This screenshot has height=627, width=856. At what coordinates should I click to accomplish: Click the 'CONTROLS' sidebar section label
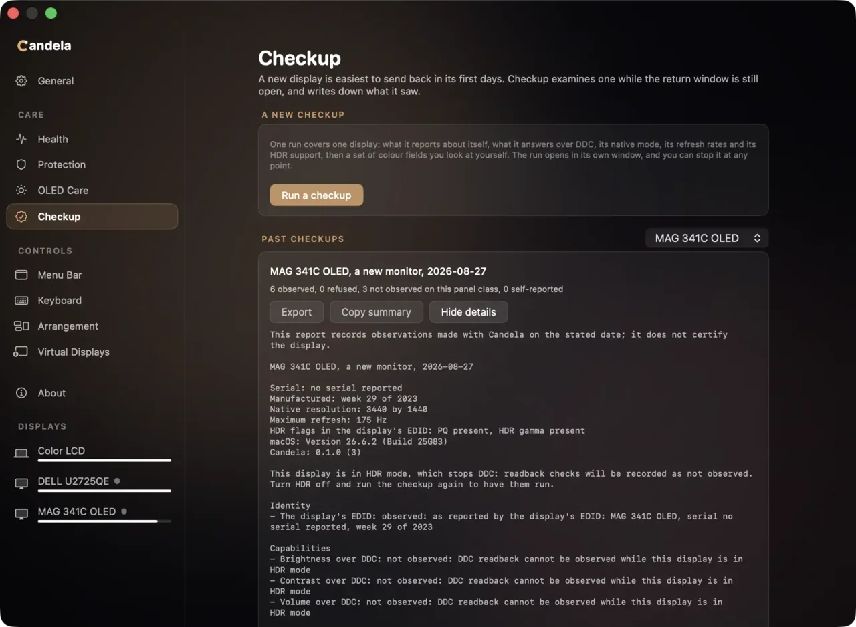click(45, 251)
